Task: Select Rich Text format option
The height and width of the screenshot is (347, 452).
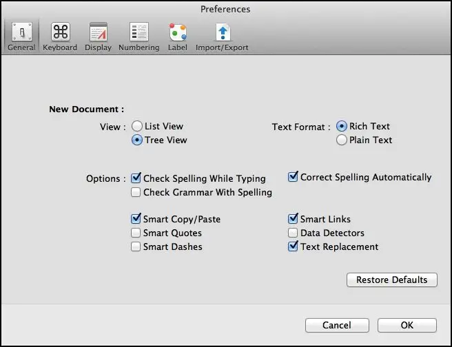Action: [341, 126]
